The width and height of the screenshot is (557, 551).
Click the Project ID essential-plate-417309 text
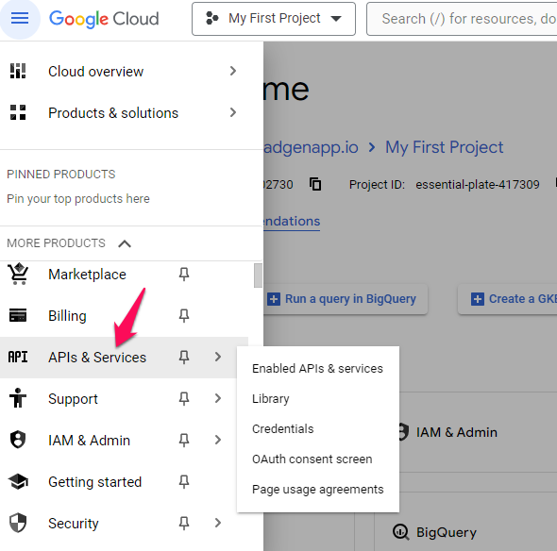(x=478, y=184)
